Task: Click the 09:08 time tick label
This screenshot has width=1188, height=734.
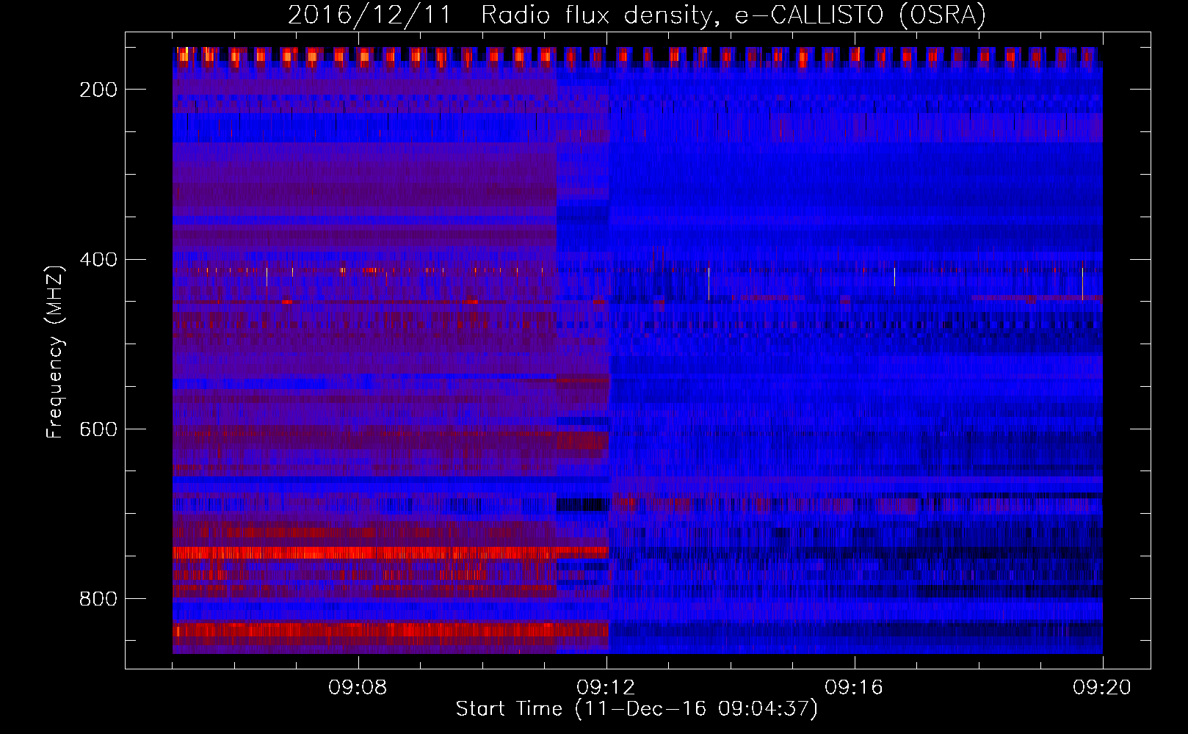Action: click(x=358, y=688)
